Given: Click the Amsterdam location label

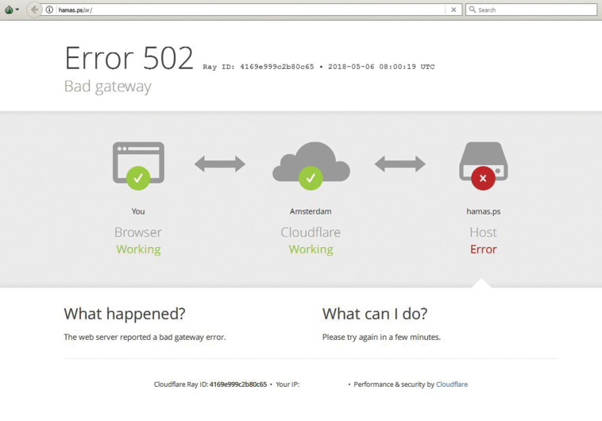Looking at the screenshot, I should pos(311,211).
